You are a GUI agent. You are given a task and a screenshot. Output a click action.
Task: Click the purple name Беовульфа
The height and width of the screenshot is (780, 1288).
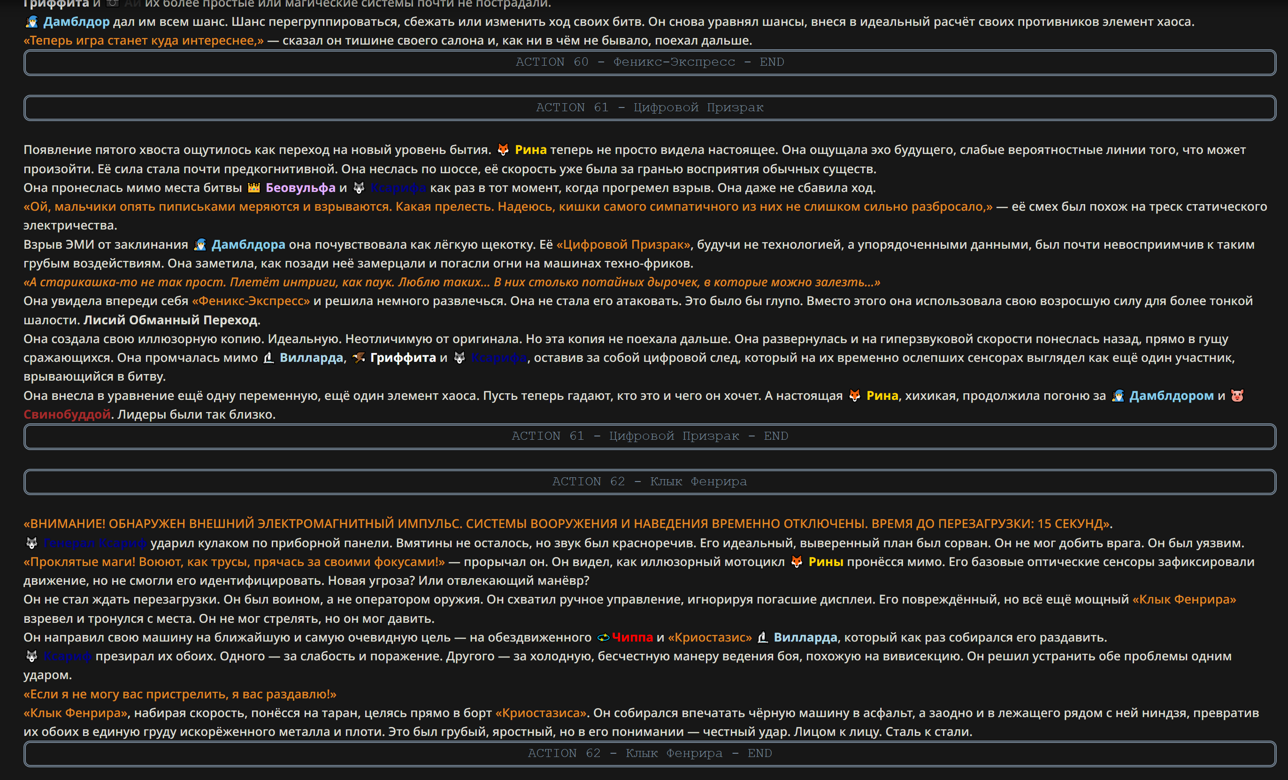[x=300, y=187]
